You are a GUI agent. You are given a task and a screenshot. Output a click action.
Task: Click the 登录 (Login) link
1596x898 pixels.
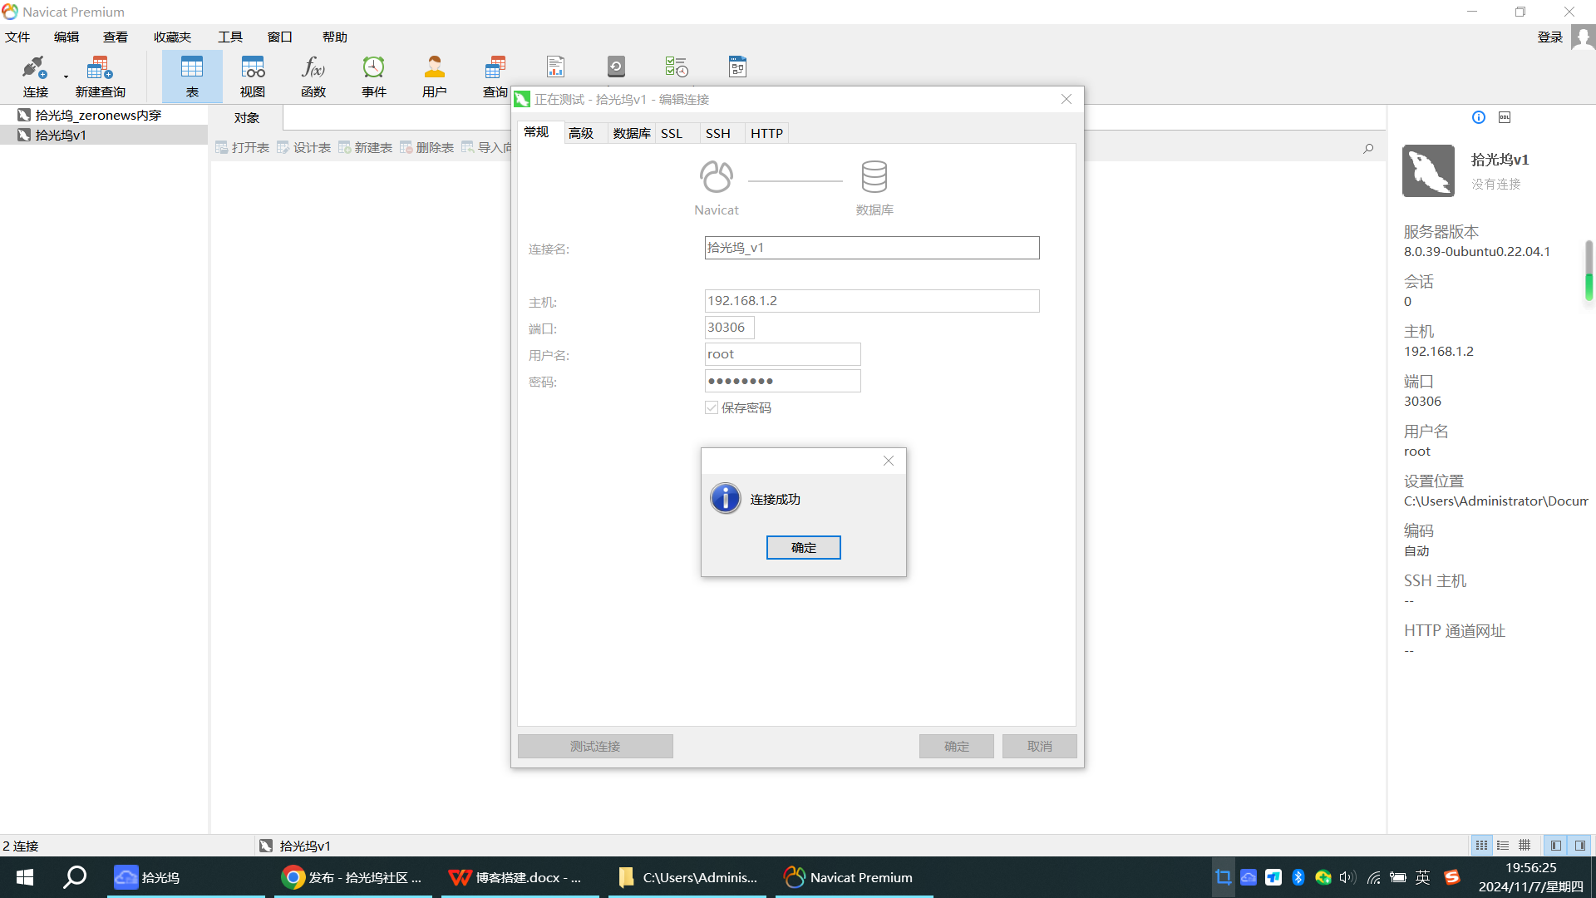pos(1549,37)
